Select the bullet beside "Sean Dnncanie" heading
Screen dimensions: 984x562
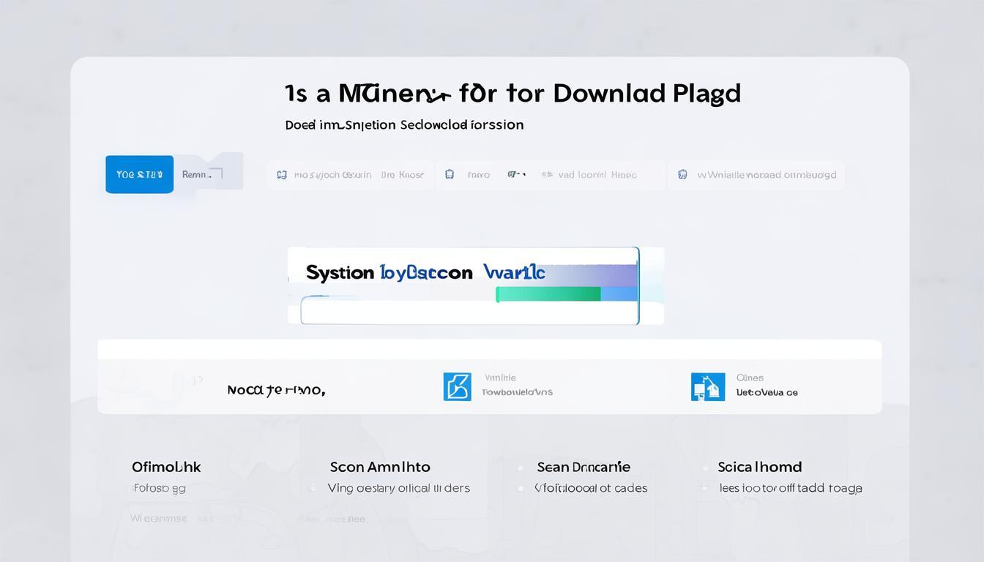(x=521, y=468)
